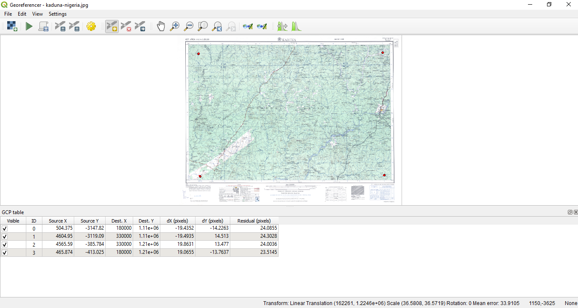578x308 pixels.
Task: Select Source Y cell -3119.09
Action: click(x=90, y=236)
